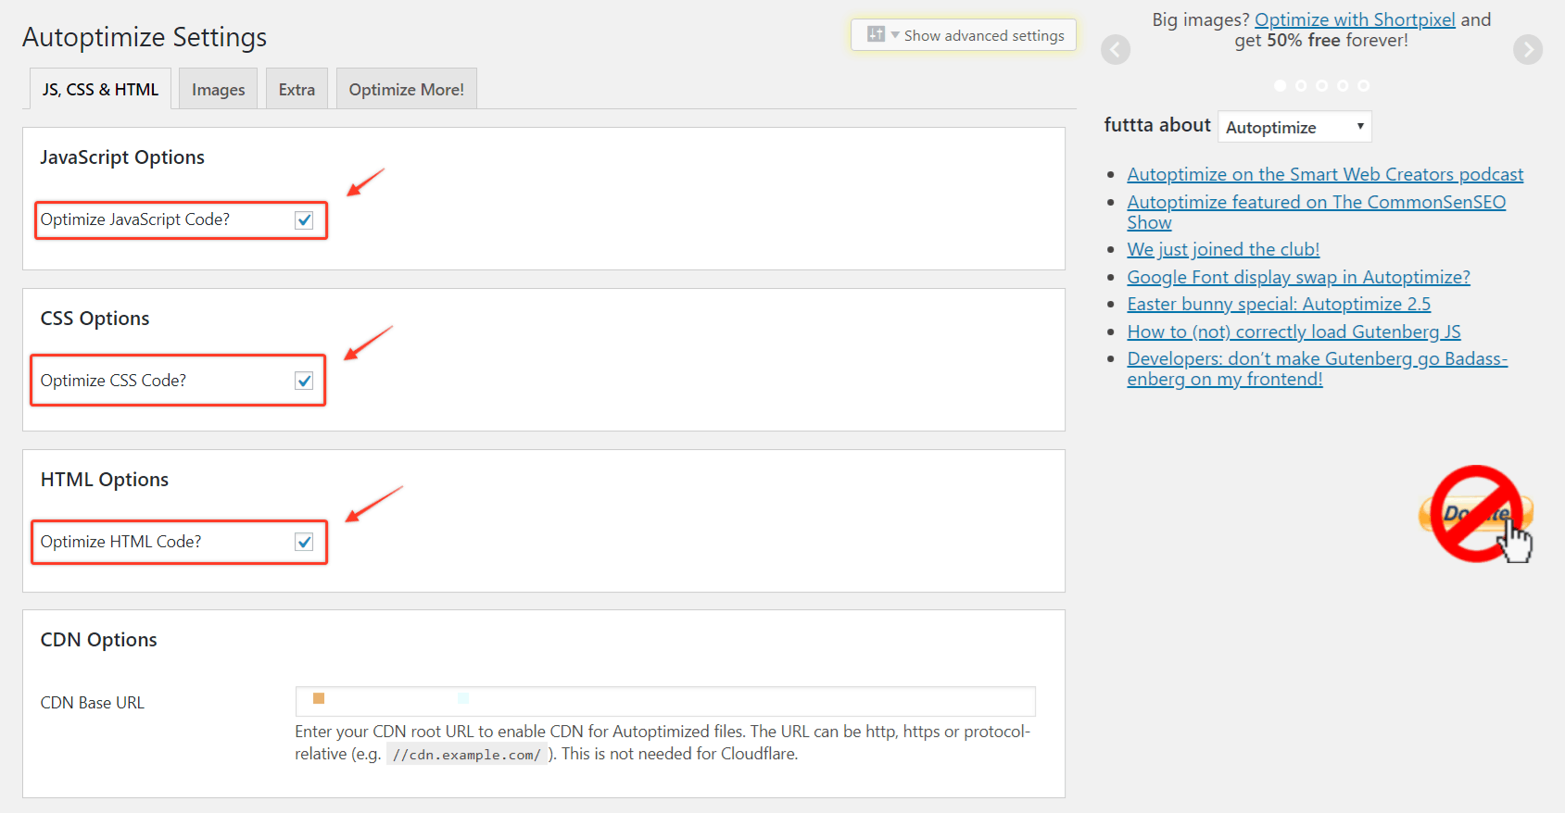Screen dimensions: 1565x813
Task: Select the first carousel dot
Action: pyautogui.click(x=1281, y=85)
